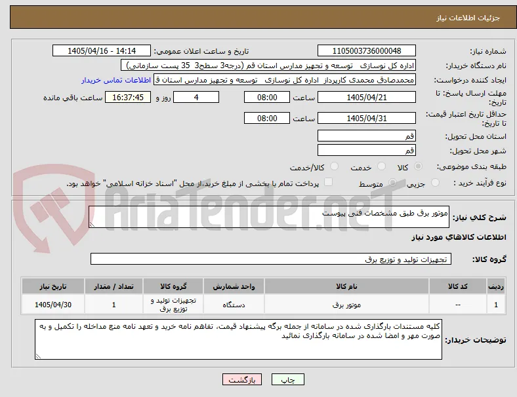Image resolution: width=517 pixels, height=397 pixels.
Task: Select the کالا/خدمت radio button
Action: (335, 166)
